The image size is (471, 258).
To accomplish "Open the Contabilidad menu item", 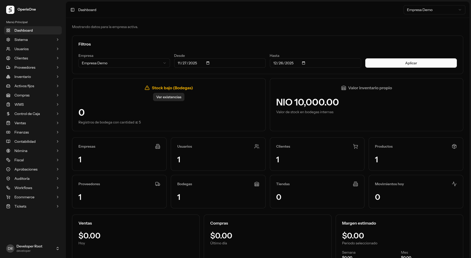I will tap(33, 141).
